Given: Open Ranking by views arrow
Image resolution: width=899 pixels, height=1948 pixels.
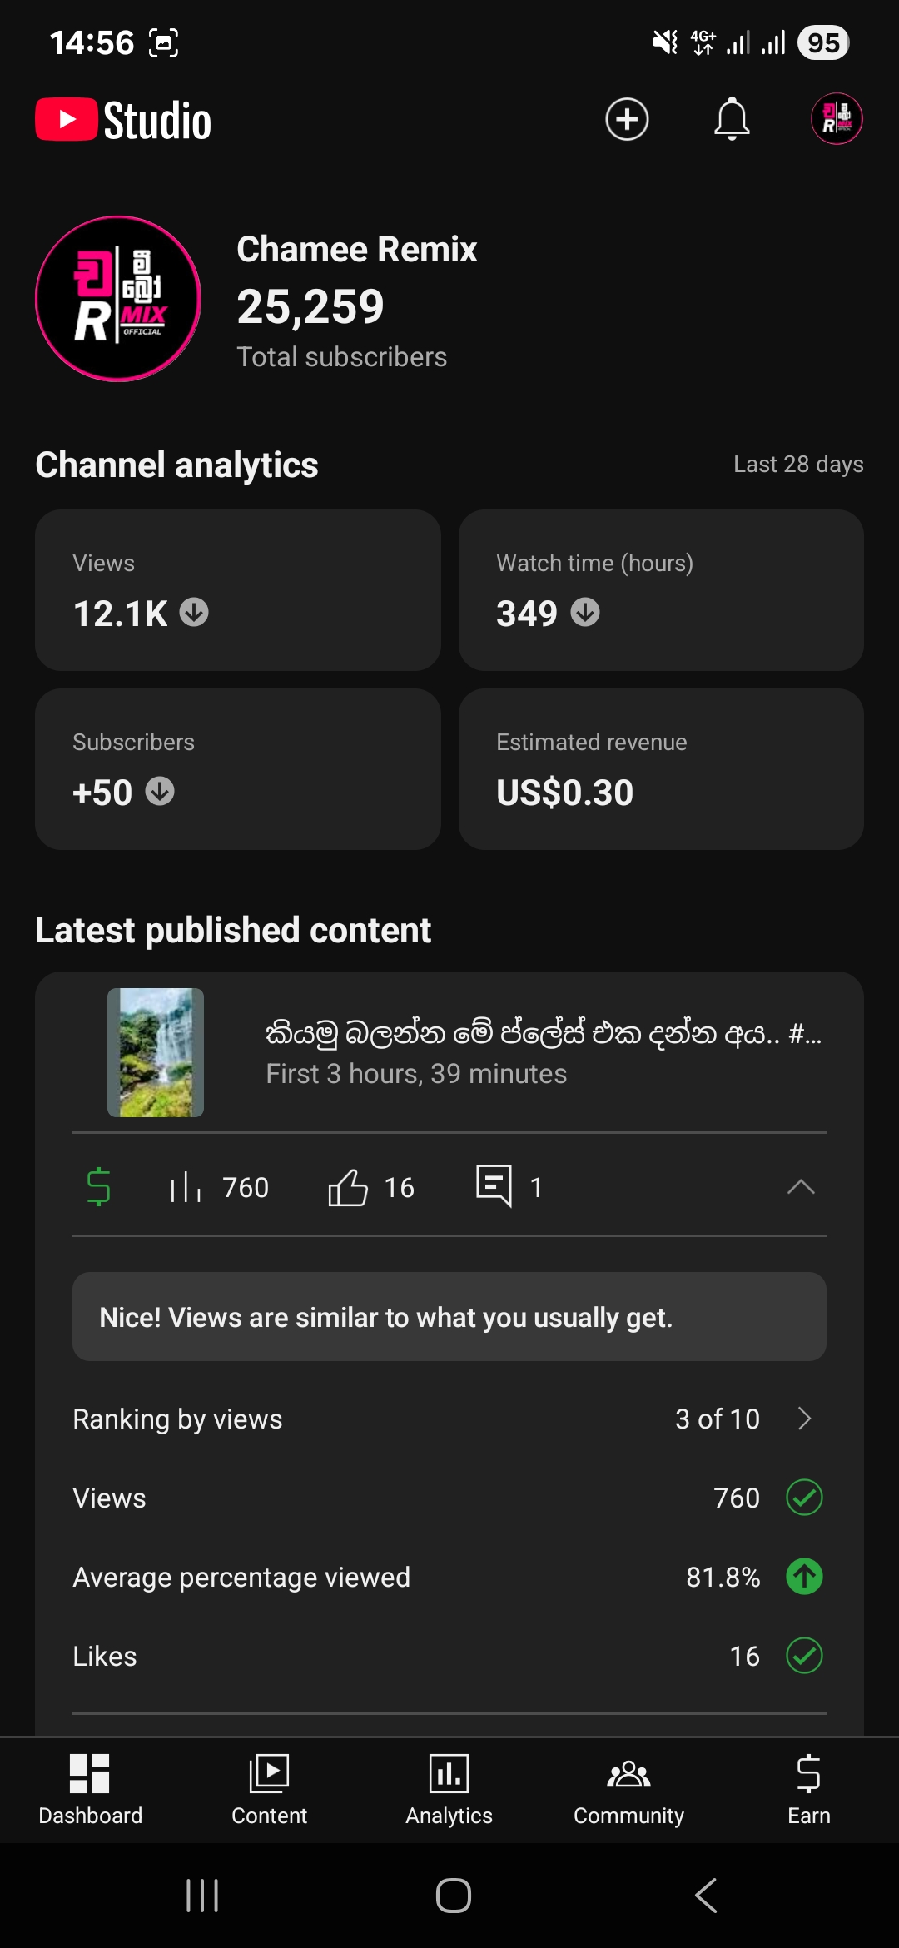Looking at the screenshot, I should [804, 1419].
